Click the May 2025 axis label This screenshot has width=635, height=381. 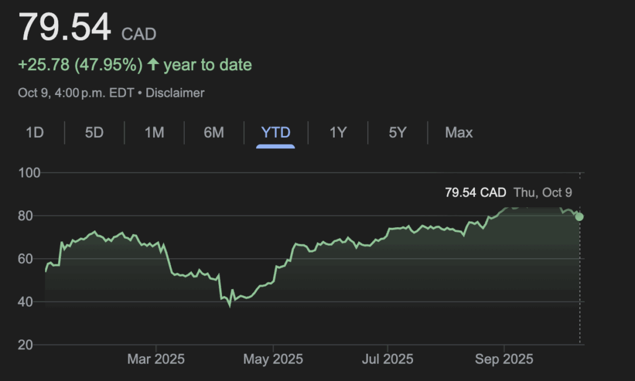pyautogui.click(x=273, y=359)
